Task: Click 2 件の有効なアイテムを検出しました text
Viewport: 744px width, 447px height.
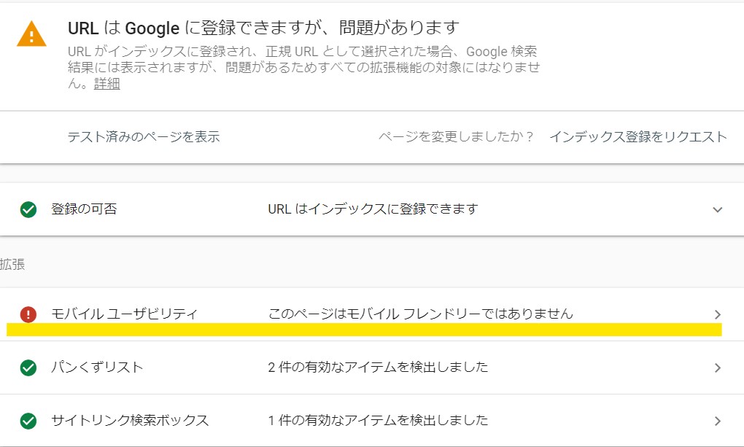Action: (378, 367)
